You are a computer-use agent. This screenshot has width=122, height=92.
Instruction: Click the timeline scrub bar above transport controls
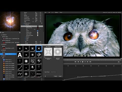click(x=92, y=60)
